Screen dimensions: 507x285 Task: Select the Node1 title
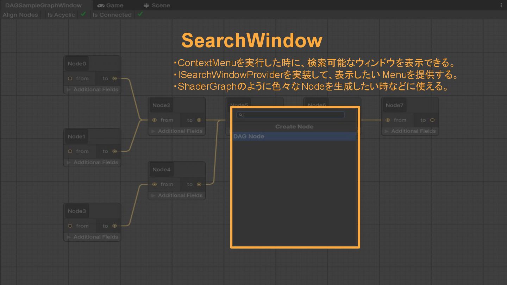pyautogui.click(x=76, y=137)
